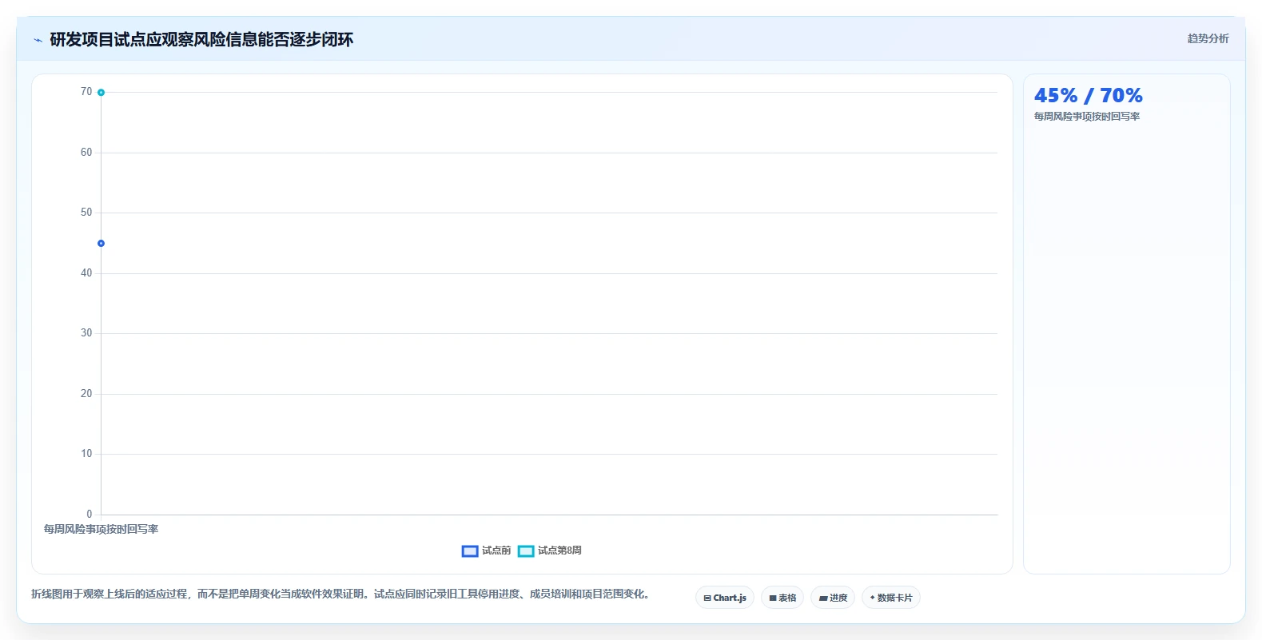Click the 趋势分析 label in header
This screenshot has height=640, width=1262.
pyautogui.click(x=1208, y=38)
